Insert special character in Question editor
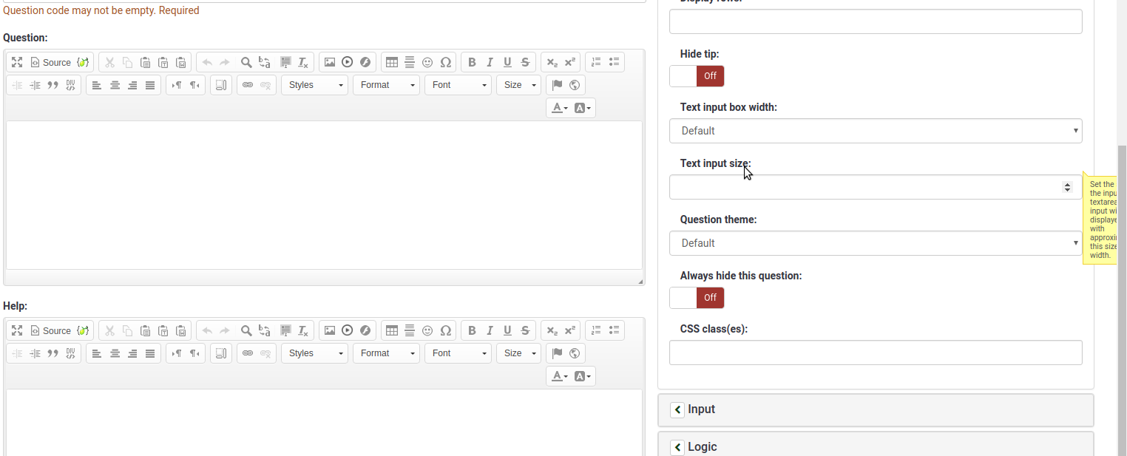Viewport: 1127px width, 456px height. click(x=445, y=63)
